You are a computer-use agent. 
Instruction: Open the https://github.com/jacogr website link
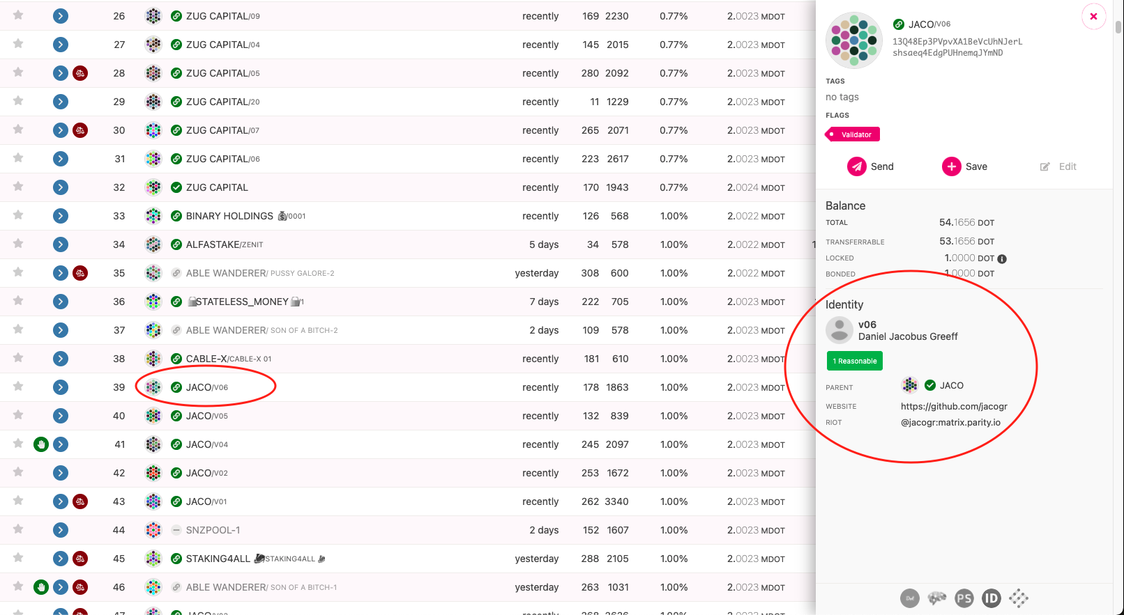point(954,407)
